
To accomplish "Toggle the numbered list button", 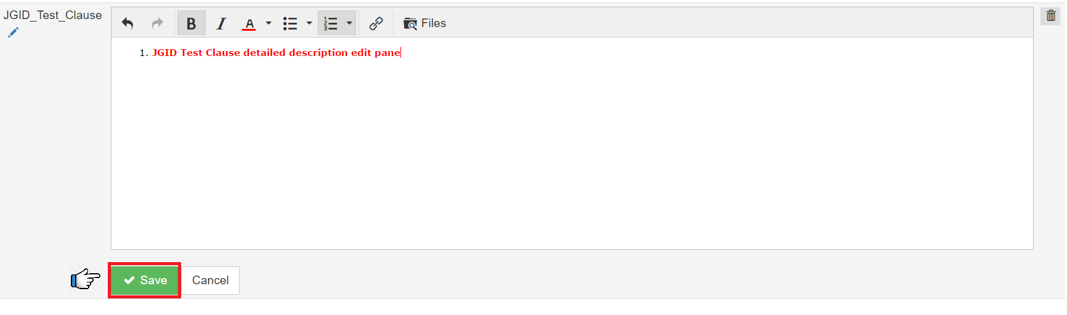I will click(331, 23).
